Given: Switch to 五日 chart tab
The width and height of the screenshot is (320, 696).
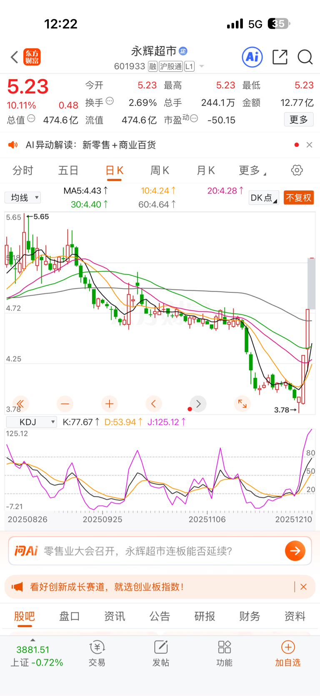Looking at the screenshot, I should tap(68, 170).
